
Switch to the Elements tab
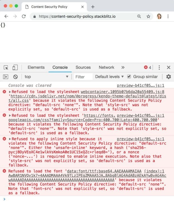[36, 67]
